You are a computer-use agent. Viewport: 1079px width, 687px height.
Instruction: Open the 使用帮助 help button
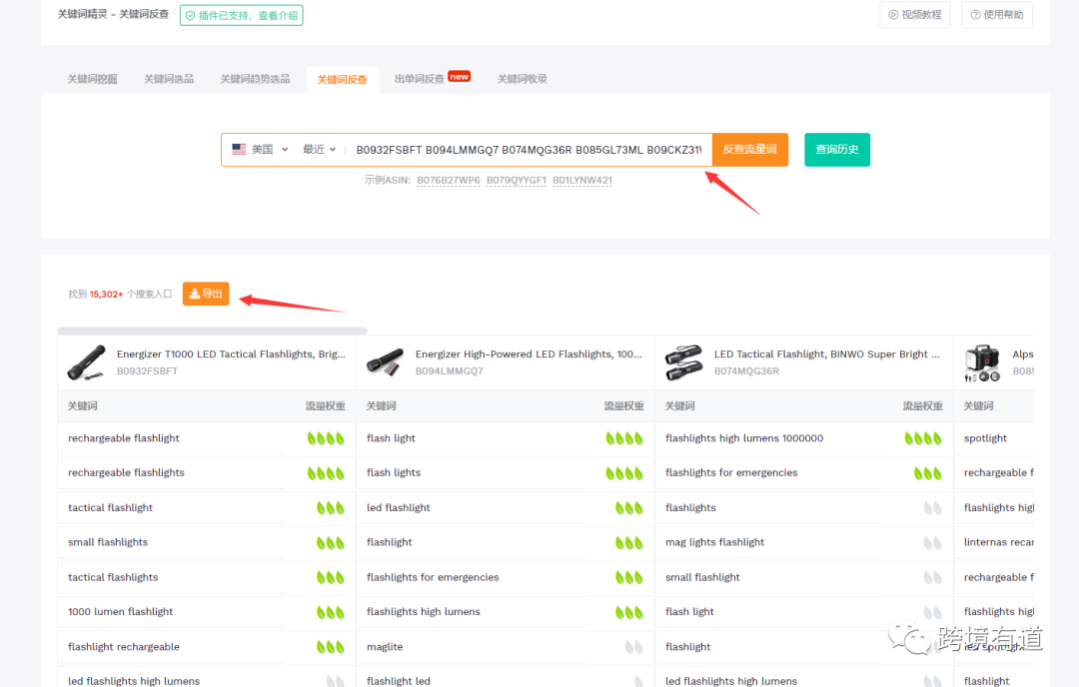click(x=996, y=14)
